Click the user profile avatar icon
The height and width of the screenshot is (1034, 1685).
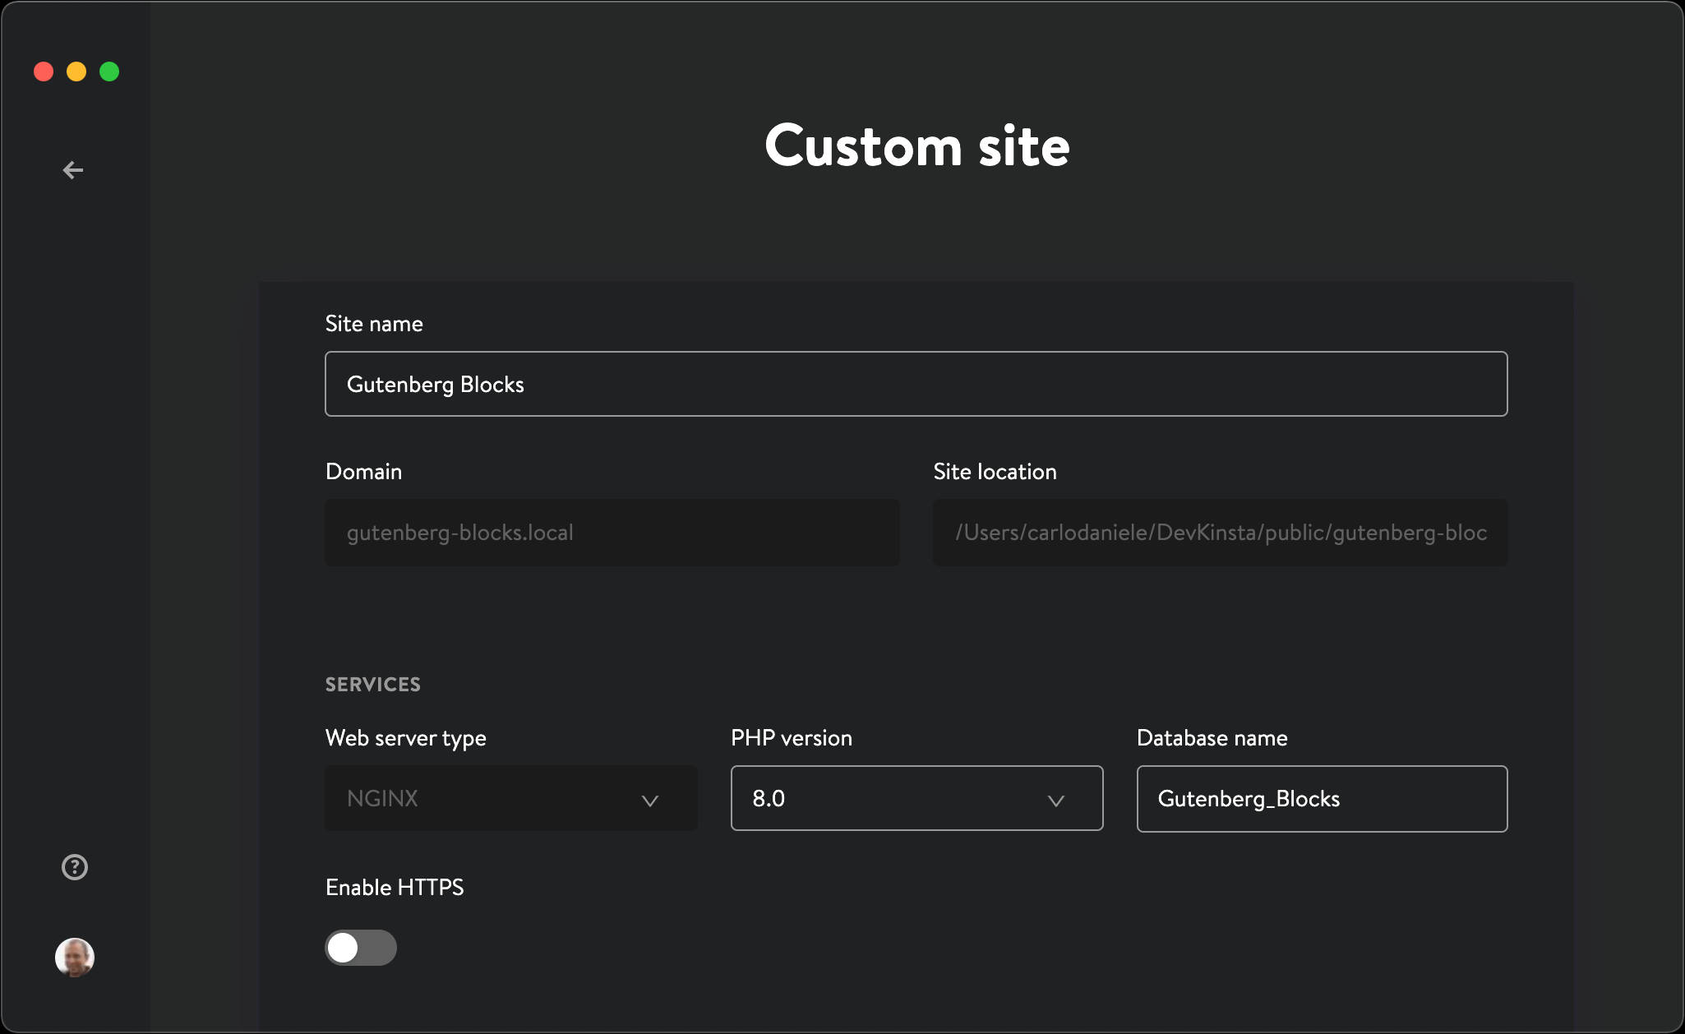75,957
